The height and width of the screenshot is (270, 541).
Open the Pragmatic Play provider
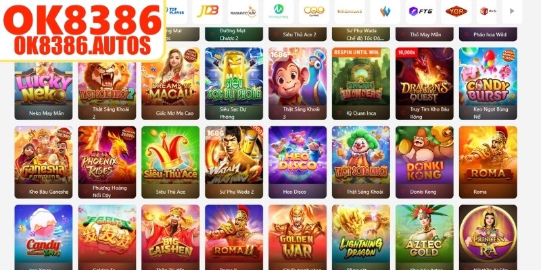coord(243,11)
